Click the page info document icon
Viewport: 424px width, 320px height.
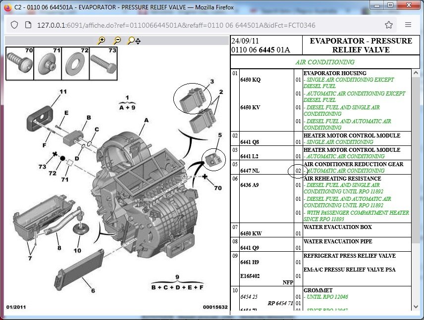pyautogui.click(x=28, y=25)
